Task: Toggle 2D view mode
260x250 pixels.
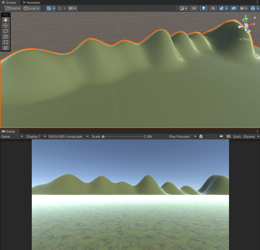Action: [x=194, y=8]
